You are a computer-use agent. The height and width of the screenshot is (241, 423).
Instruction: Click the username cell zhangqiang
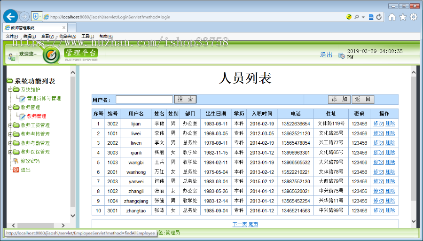coord(136,201)
